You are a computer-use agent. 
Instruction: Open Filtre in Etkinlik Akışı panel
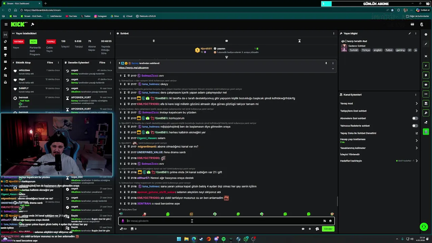(50, 62)
